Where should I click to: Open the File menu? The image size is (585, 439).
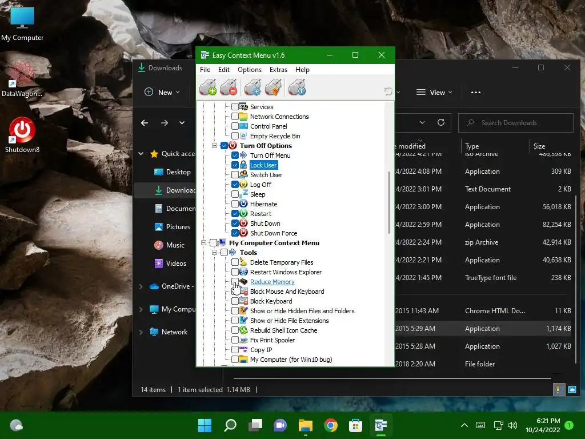coord(205,70)
